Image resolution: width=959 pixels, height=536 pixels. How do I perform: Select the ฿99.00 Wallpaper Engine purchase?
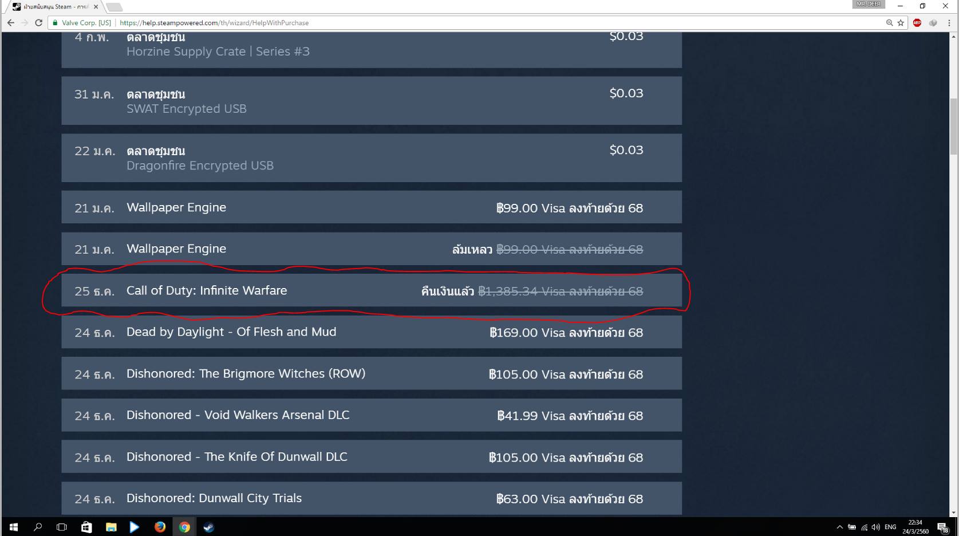click(x=372, y=207)
